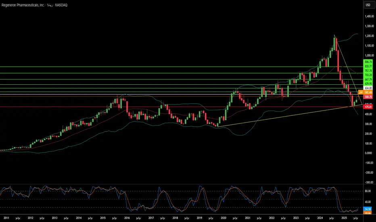Click the 2020 label on time axis

(224, 218)
